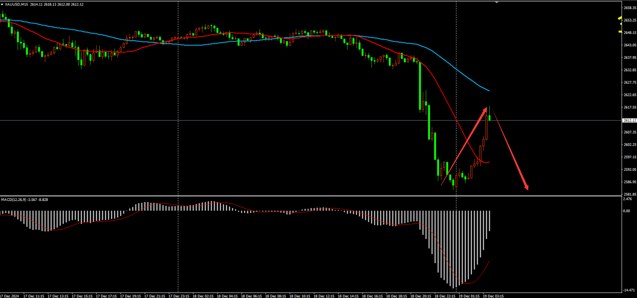This screenshot has height=298, width=637.
Task: Click the 17 Dec 19:15 time label
Action: click(x=130, y=296)
